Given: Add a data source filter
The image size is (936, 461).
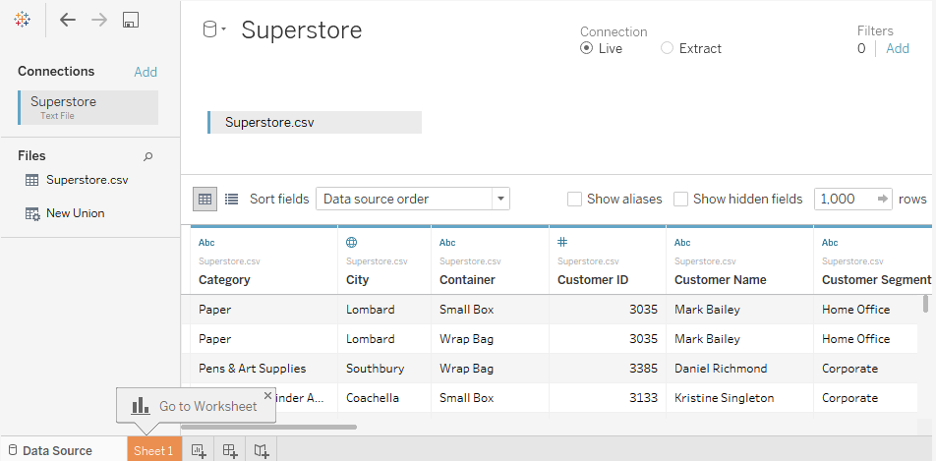Looking at the screenshot, I should coord(898,48).
